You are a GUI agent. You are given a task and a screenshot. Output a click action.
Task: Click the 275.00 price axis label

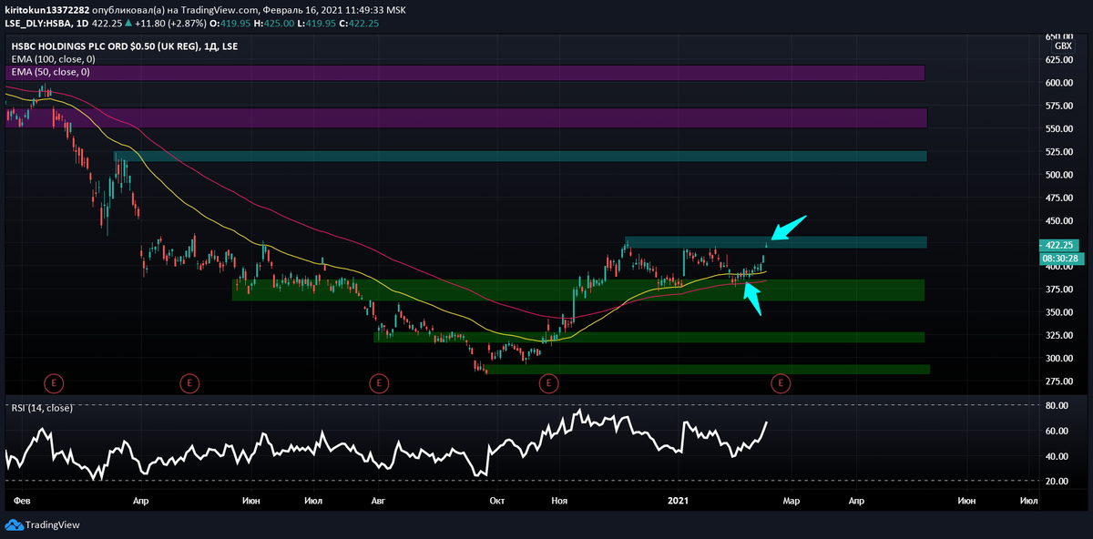pos(1058,381)
